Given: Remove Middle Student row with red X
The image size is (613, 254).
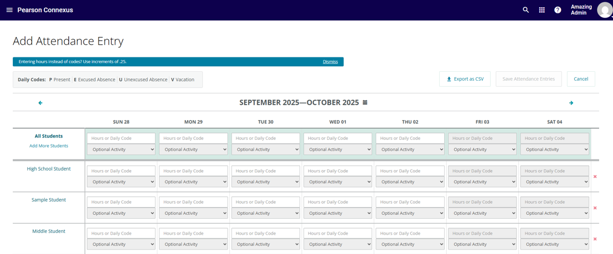Looking at the screenshot, I should 595,239.
